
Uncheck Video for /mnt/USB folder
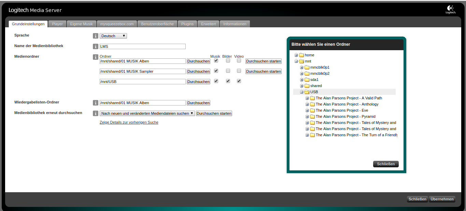(x=239, y=81)
